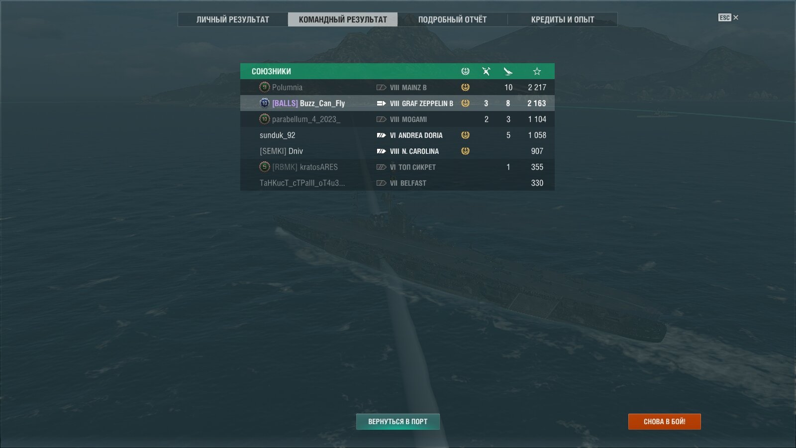The width and height of the screenshot is (796, 448).
Task: Select the parabellum_4_2023_ player row
Action: 398,119
